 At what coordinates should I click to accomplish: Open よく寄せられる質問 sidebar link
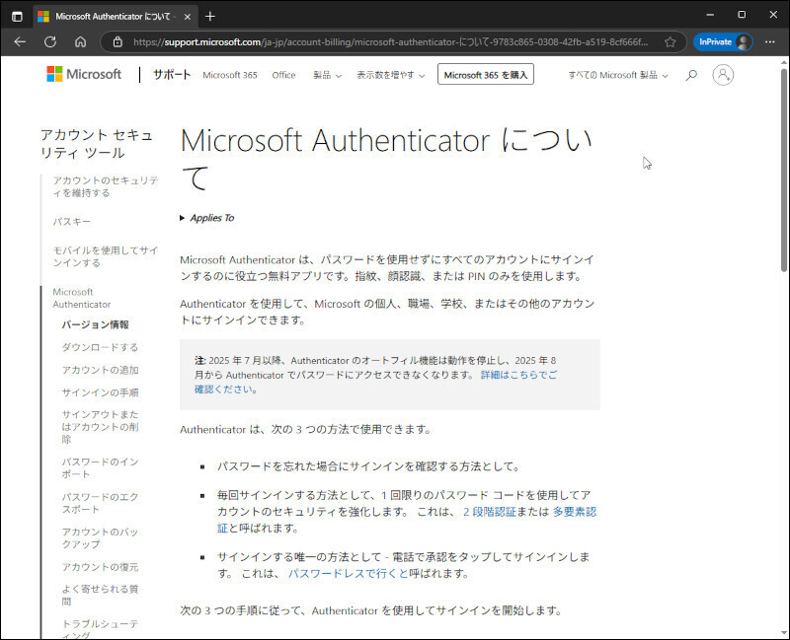(101, 595)
